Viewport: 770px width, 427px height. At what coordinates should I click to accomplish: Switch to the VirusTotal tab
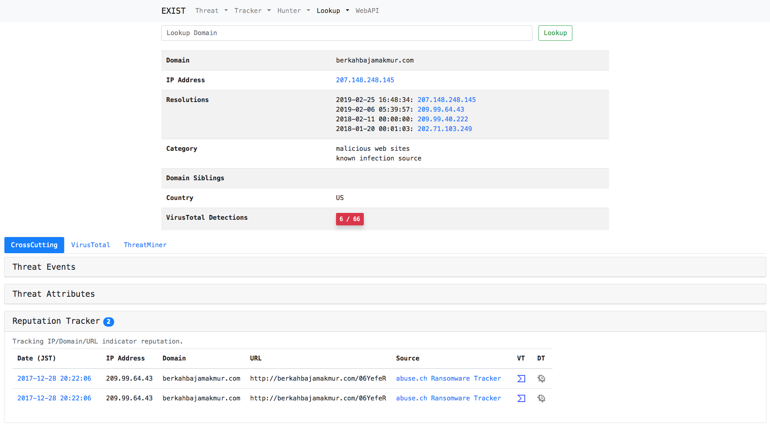point(90,245)
